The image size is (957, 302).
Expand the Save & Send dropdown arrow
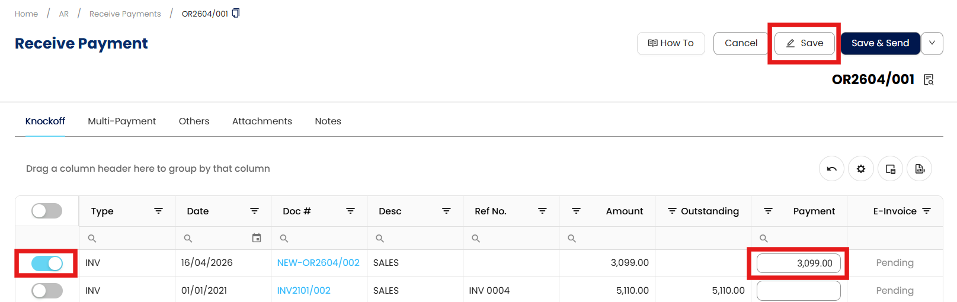[x=932, y=43]
